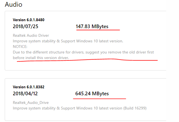Click second card's 'Improve system stability' text

click(x=34, y=108)
